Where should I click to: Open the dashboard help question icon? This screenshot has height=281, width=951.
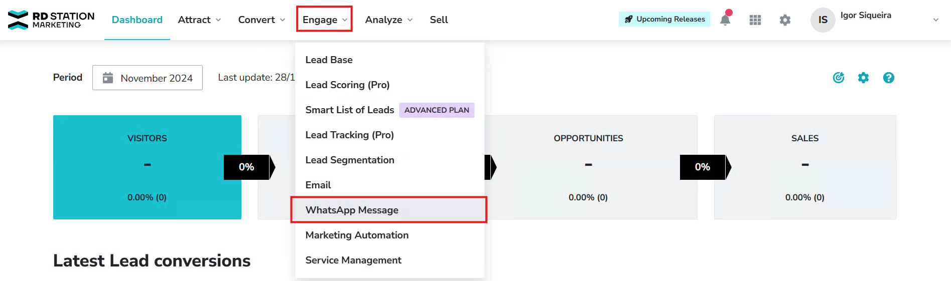click(888, 78)
